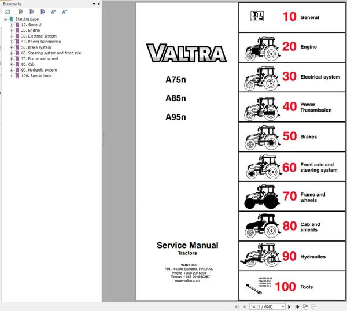
Task: Expand the 40. Power transmission bookmark
Action: (x=12, y=42)
